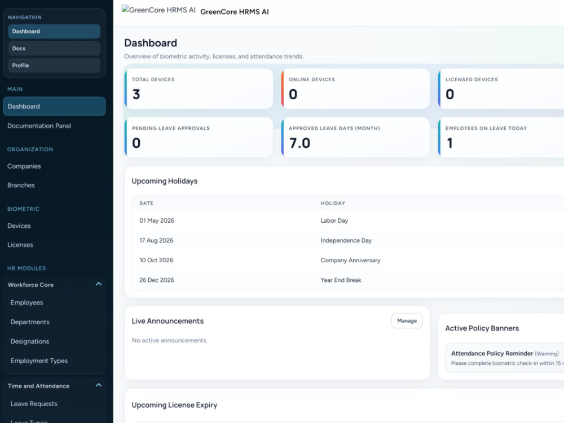Click the Attendance Policy Reminder banner
The height and width of the screenshot is (423, 564).
pos(505,358)
